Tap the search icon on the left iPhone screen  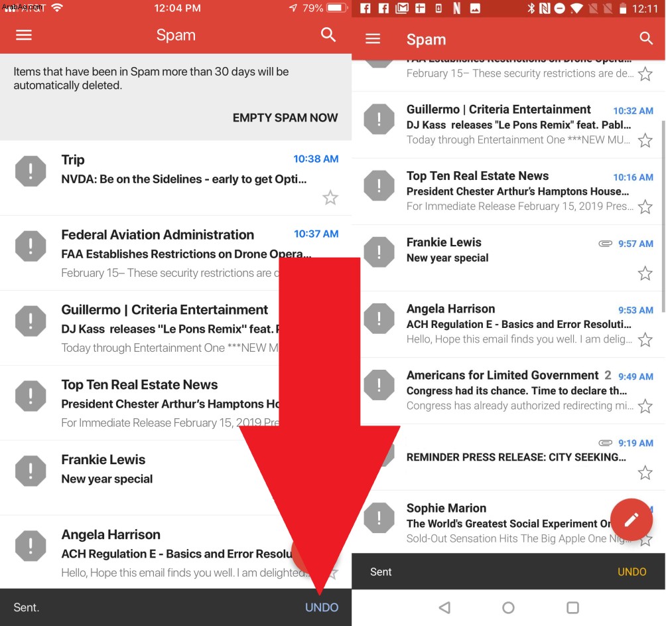click(x=328, y=35)
